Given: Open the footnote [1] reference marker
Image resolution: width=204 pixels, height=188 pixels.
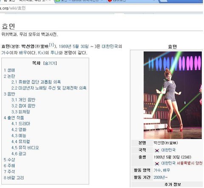Looking at the screenshot, I should [51, 45].
